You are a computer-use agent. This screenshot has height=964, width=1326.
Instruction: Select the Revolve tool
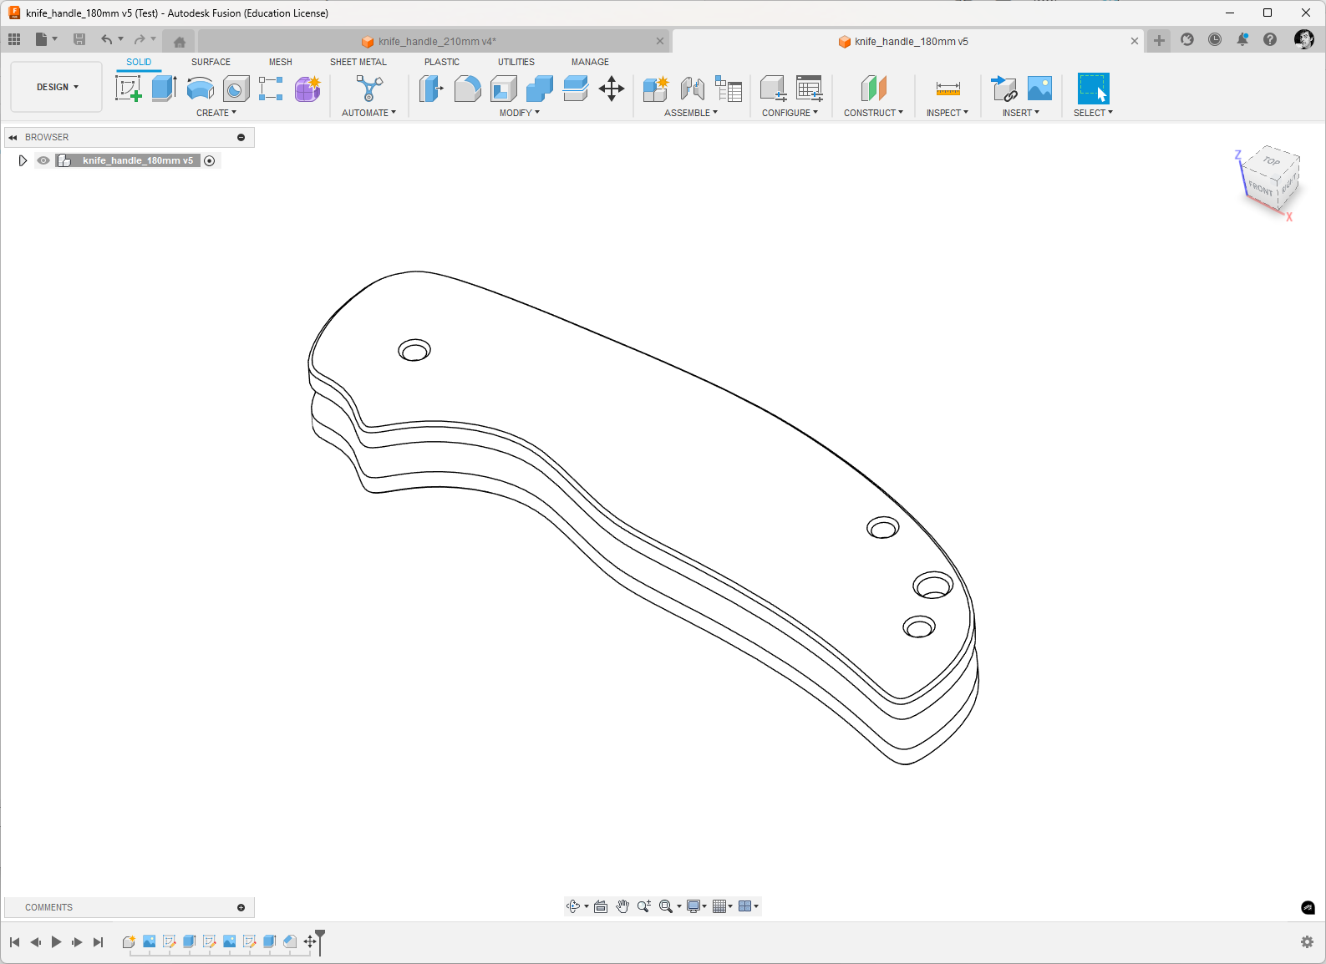coord(200,89)
